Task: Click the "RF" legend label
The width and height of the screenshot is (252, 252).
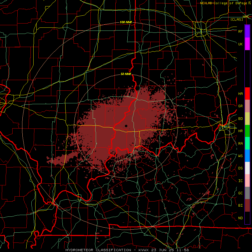Action: point(240,31)
